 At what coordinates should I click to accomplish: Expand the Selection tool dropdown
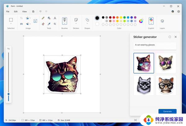click(11, 24)
